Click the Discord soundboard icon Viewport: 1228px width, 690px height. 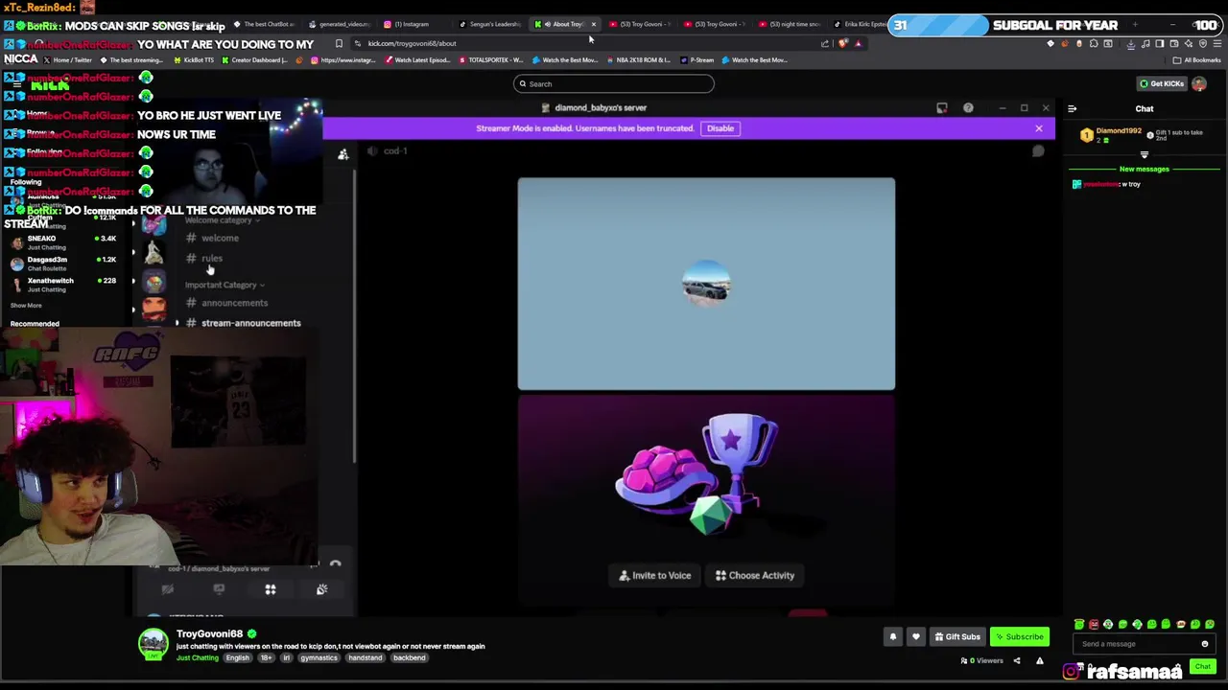coord(321,590)
